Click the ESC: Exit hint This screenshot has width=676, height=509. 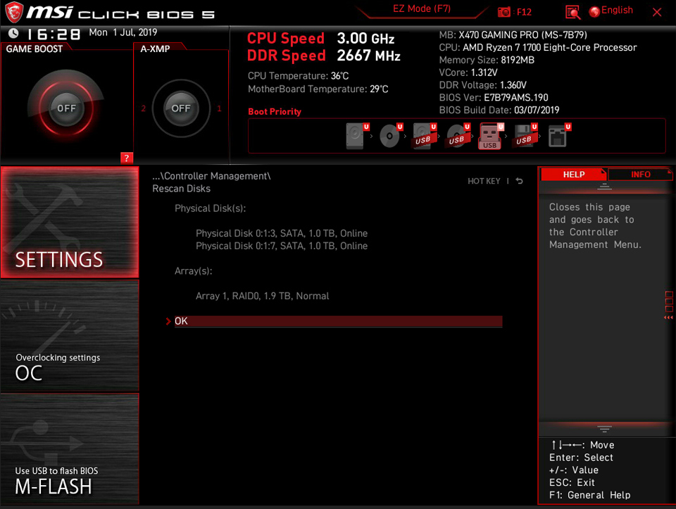point(572,482)
